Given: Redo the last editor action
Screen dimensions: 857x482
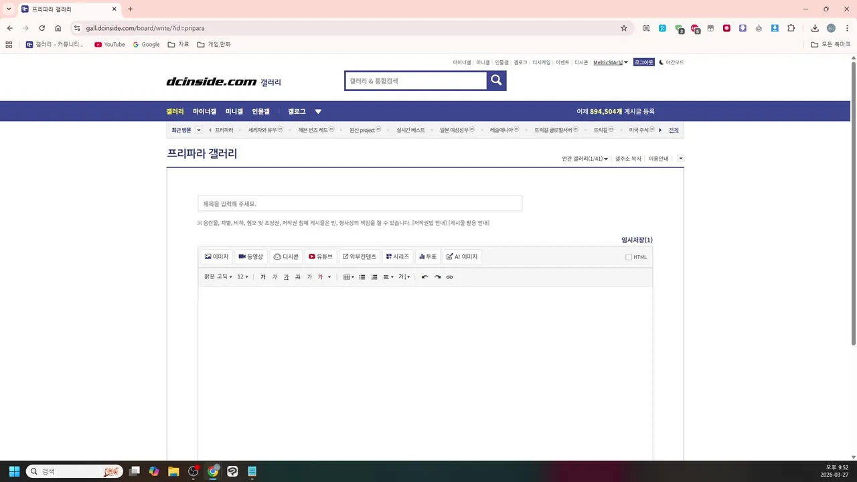Looking at the screenshot, I should coord(437,277).
